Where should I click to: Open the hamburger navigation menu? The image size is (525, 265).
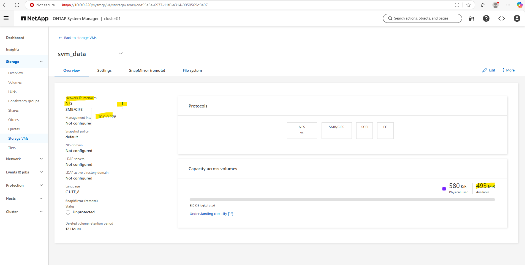[x=6, y=18]
